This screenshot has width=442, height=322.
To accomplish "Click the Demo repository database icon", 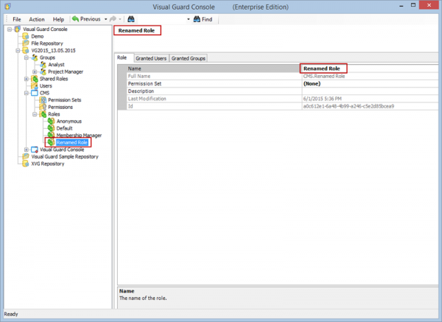I will [26, 36].
